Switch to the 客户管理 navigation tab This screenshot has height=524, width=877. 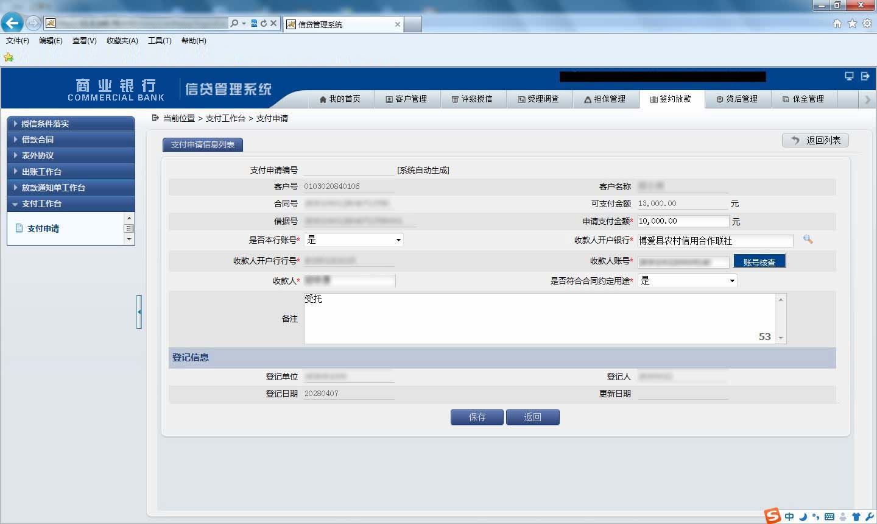tap(406, 99)
